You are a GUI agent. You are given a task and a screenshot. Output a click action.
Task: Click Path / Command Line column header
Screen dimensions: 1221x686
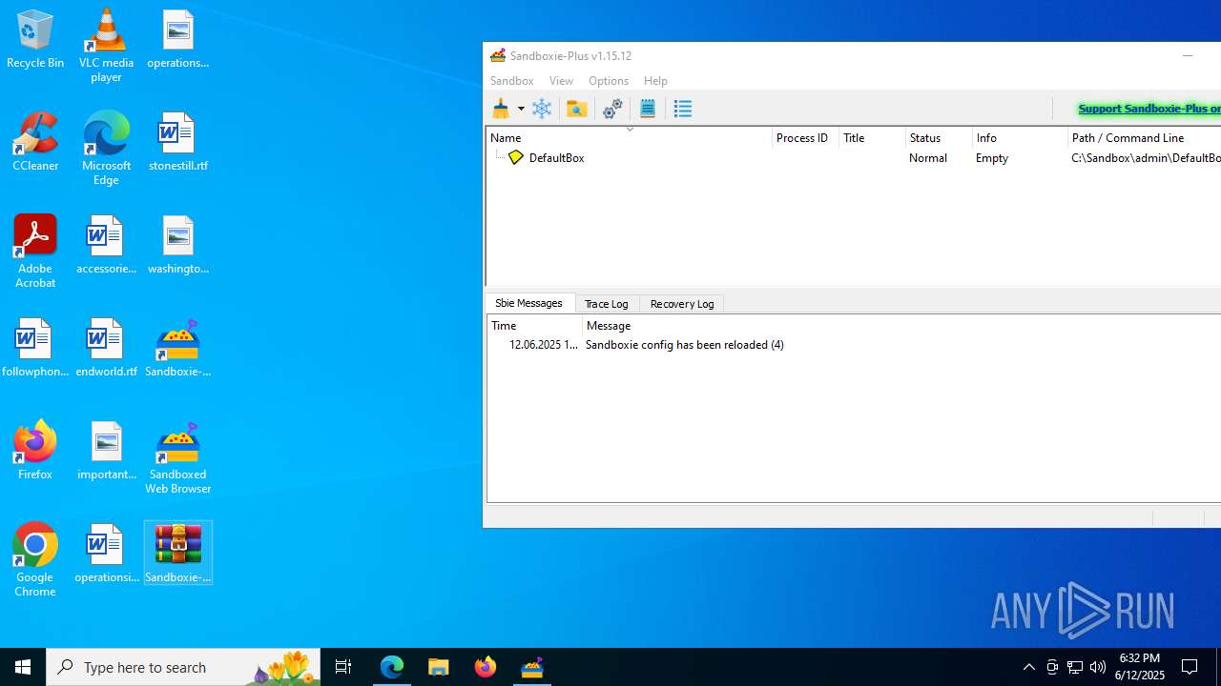point(1144,138)
